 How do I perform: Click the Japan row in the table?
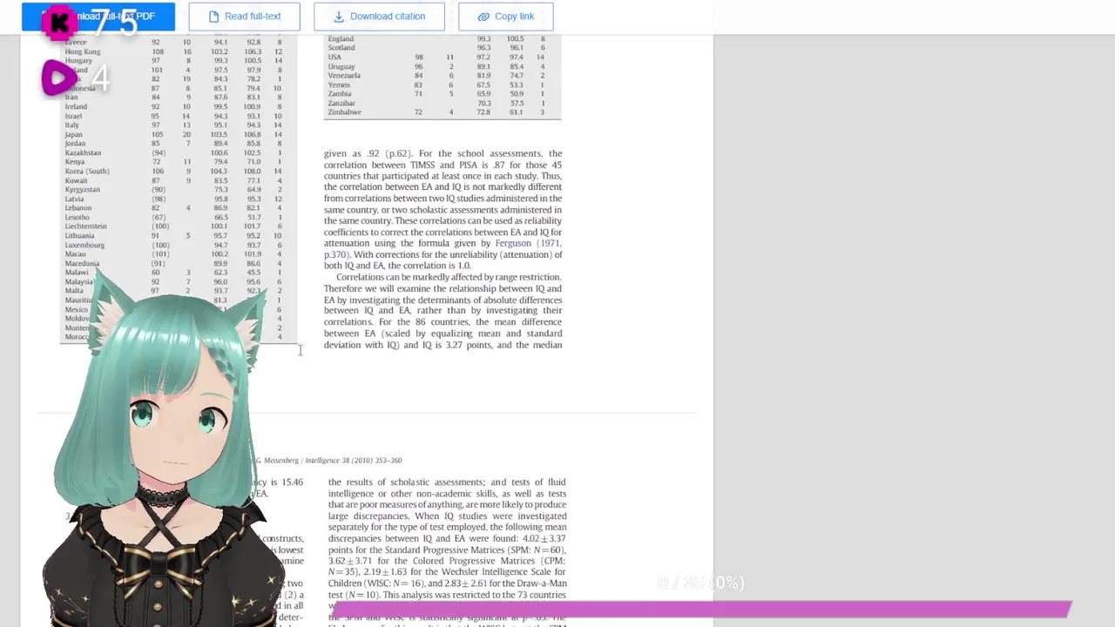tap(173, 134)
